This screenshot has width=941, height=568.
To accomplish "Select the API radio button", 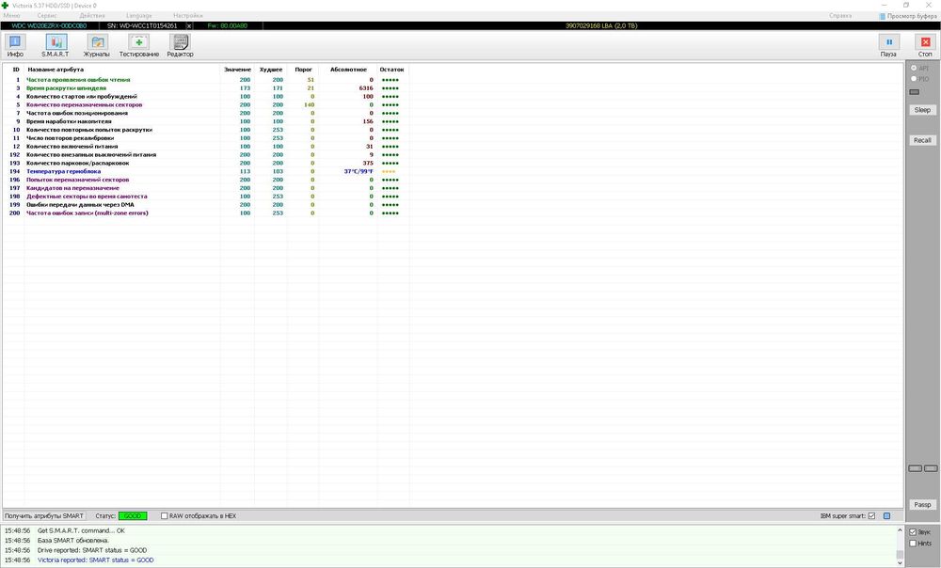I will tap(914, 68).
